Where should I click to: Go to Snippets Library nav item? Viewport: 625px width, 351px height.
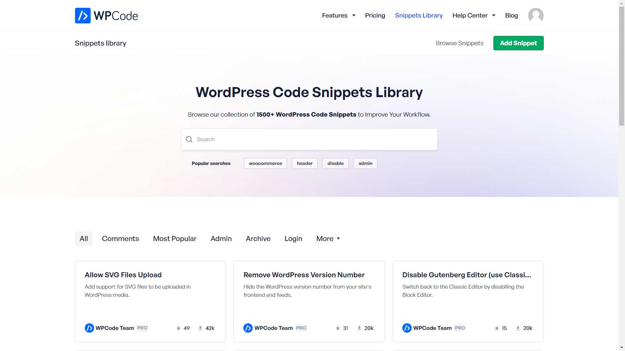[x=419, y=16]
